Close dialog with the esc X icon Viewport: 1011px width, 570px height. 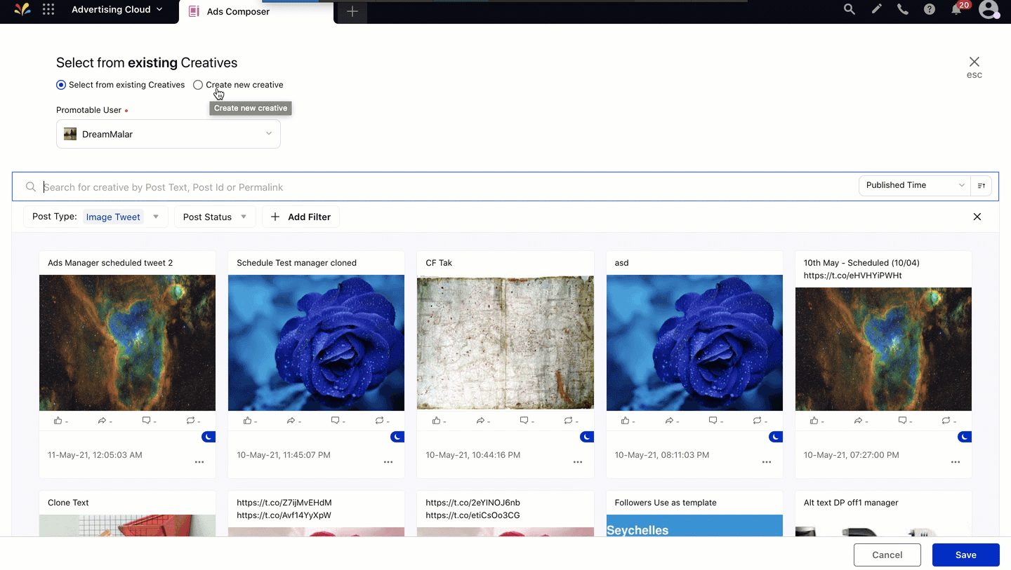(x=974, y=62)
